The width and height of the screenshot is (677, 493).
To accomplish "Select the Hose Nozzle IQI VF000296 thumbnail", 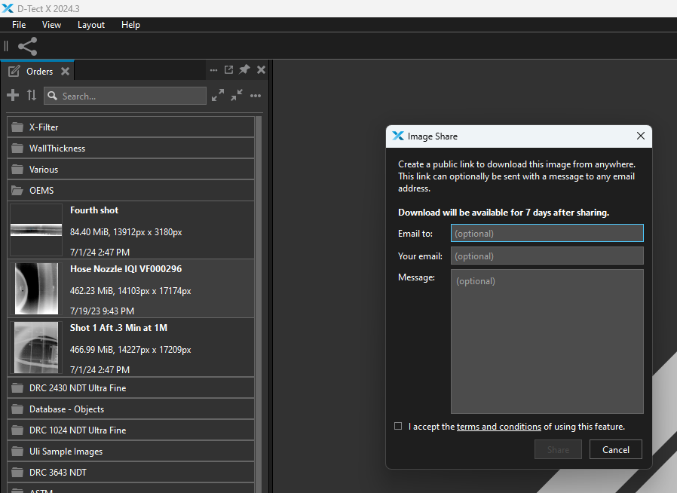I will pos(36,289).
